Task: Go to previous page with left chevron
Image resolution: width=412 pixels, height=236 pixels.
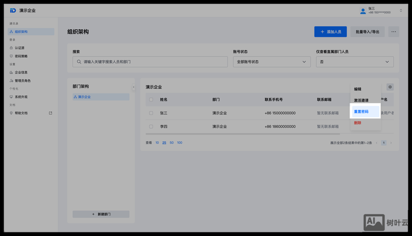Action: 376,143
